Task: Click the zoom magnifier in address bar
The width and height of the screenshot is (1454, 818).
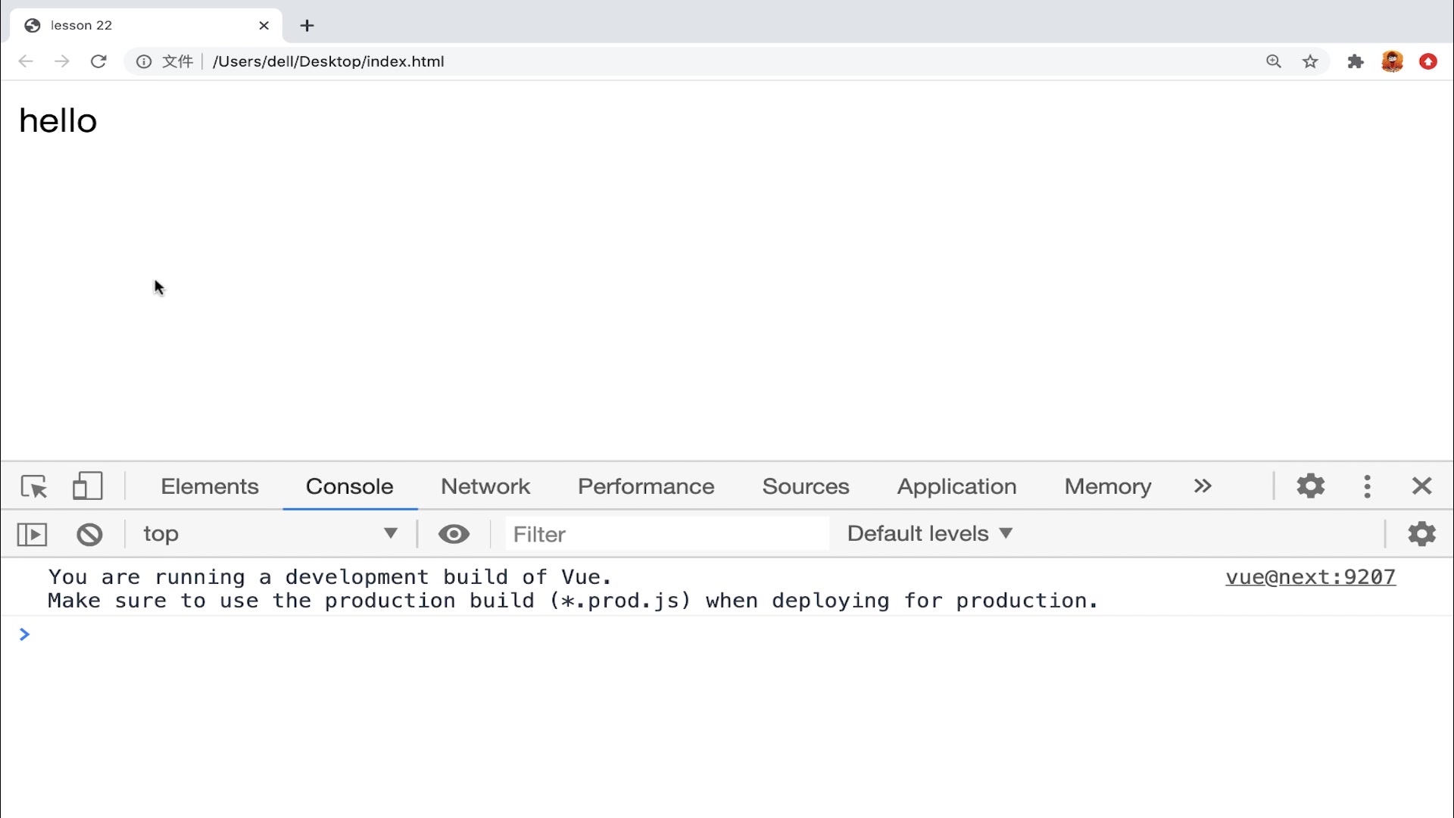Action: coord(1273,61)
